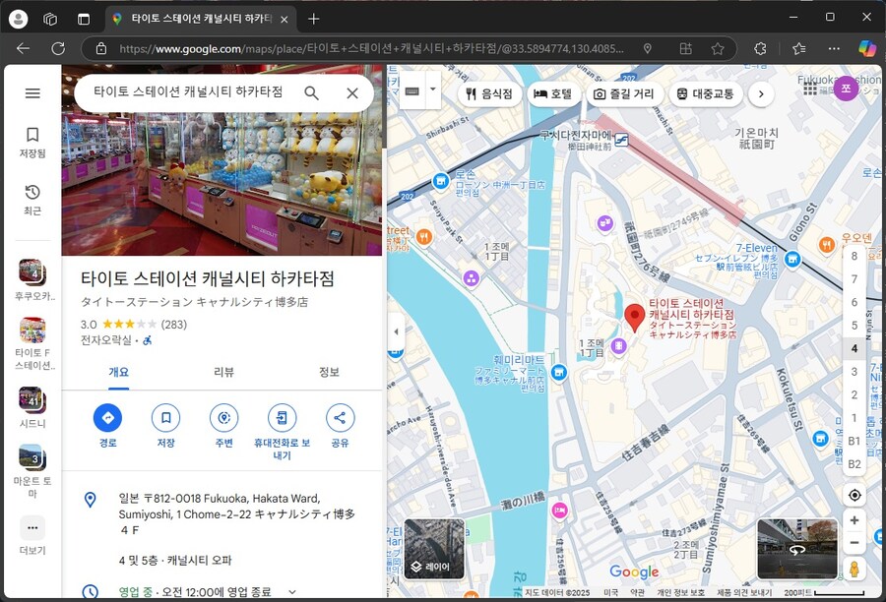
Task: Click the 더보기 more button
Action: pyautogui.click(x=32, y=535)
